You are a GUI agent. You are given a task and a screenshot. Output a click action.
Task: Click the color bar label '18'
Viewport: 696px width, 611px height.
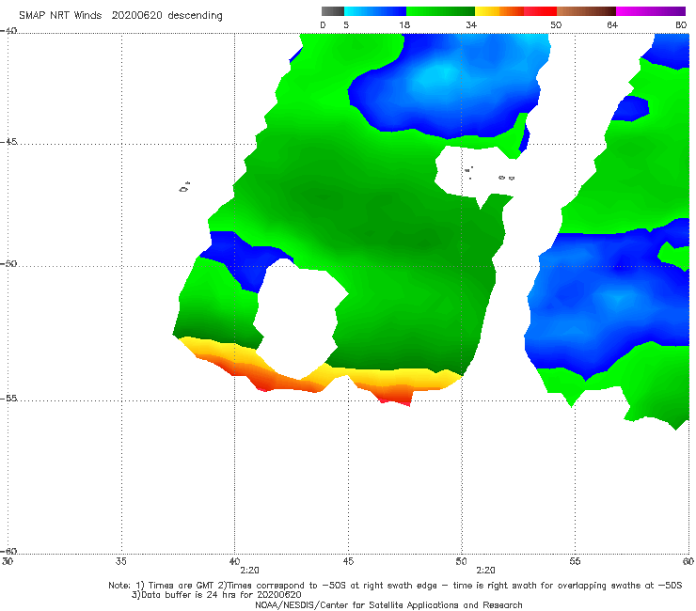[404, 24]
